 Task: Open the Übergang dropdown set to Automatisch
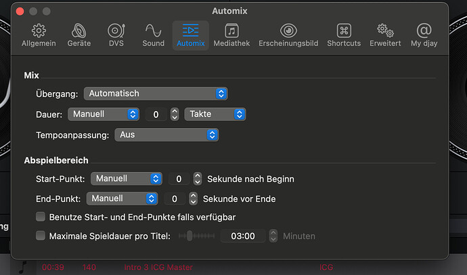pyautogui.click(x=156, y=93)
